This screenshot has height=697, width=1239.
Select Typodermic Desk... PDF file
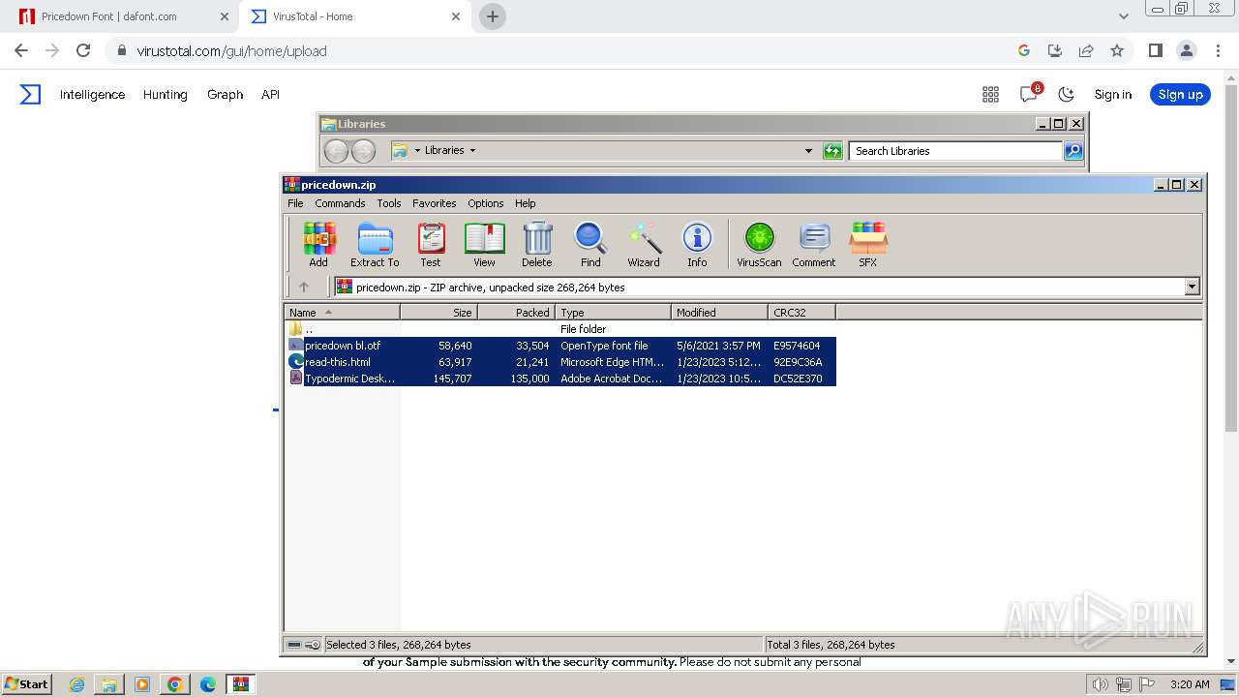tap(561, 378)
